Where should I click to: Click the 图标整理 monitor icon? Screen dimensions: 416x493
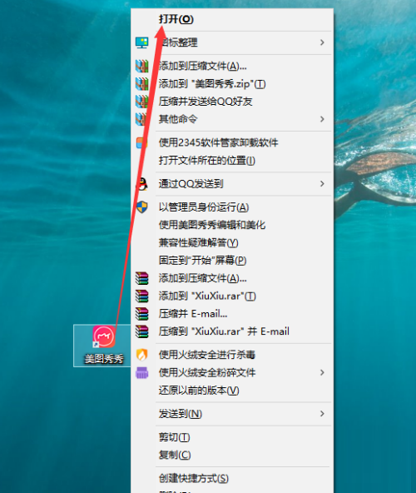pos(141,42)
